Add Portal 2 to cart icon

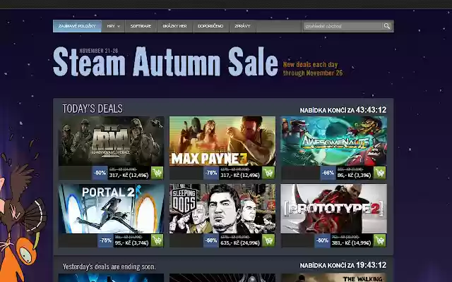click(x=157, y=240)
